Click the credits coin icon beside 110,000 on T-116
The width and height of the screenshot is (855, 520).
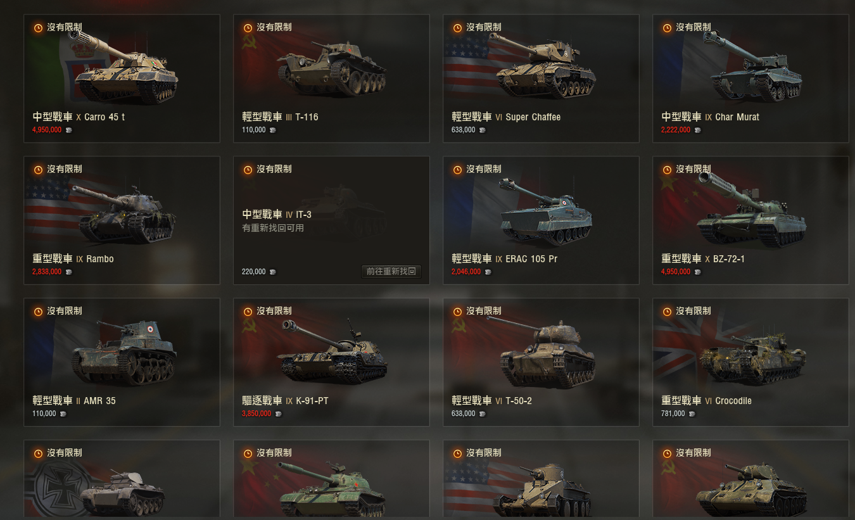[x=272, y=130]
